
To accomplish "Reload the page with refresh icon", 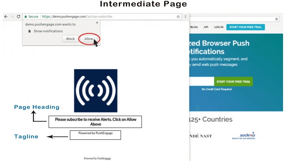I will (18, 17).
